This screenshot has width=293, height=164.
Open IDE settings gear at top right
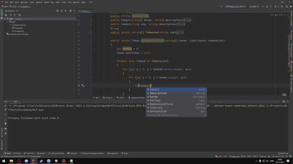[291, 7]
